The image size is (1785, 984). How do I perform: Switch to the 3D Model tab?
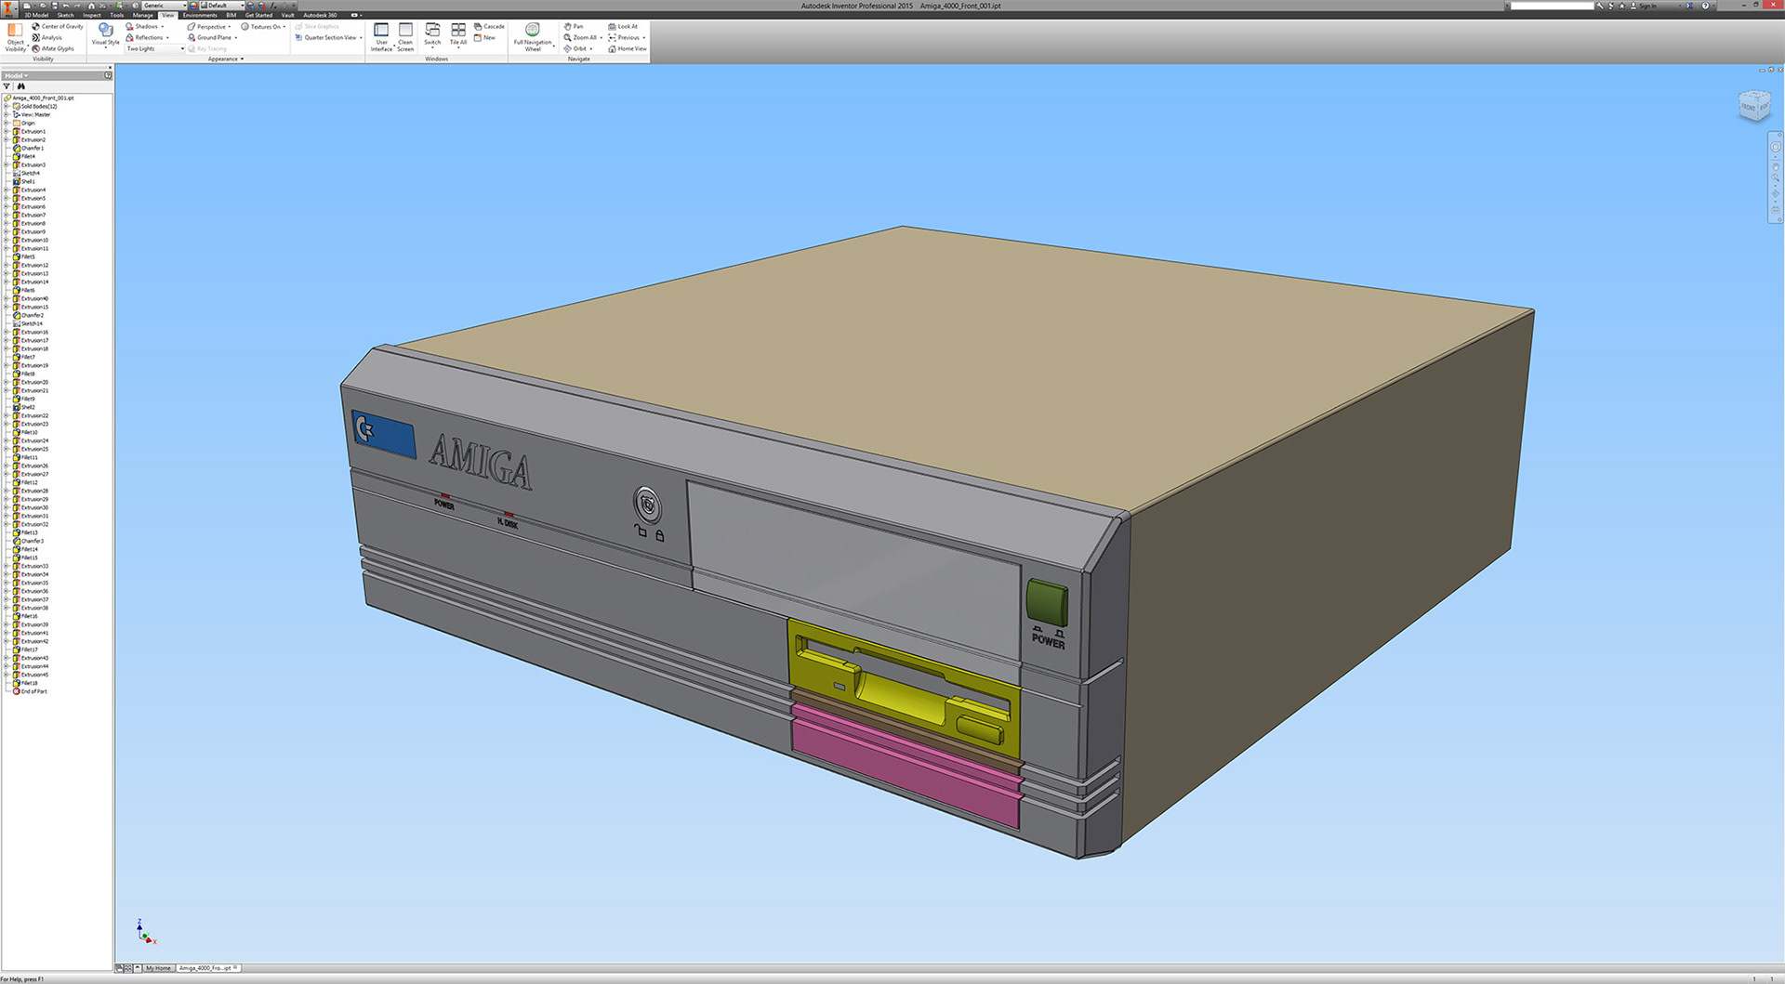pos(35,15)
